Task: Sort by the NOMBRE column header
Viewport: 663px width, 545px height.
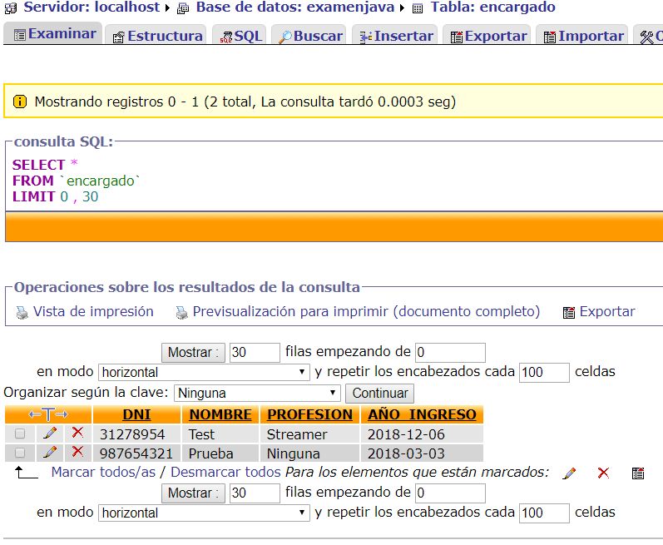Action: (x=220, y=414)
